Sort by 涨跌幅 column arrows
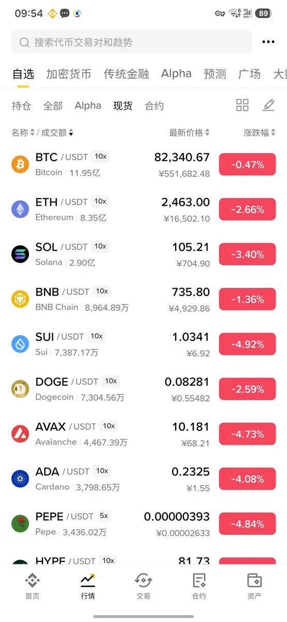Image resolution: width=287 pixels, height=622 pixels. [273, 133]
